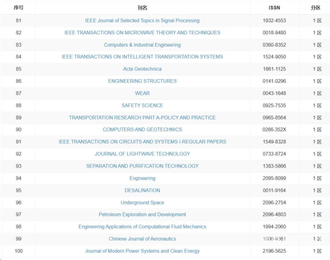Select COMPUTERS AND GEOTECHNICS journal
The image size is (330, 260).
pyautogui.click(x=142, y=129)
